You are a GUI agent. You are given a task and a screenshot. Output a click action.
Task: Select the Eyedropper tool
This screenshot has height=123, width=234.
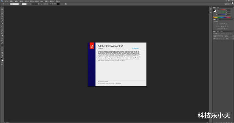pos(2,21)
